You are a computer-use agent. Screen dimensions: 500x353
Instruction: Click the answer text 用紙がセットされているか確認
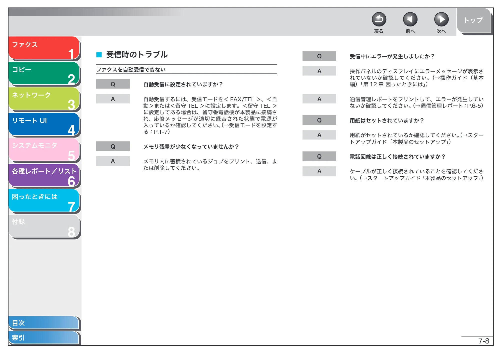pyautogui.click(x=416, y=138)
